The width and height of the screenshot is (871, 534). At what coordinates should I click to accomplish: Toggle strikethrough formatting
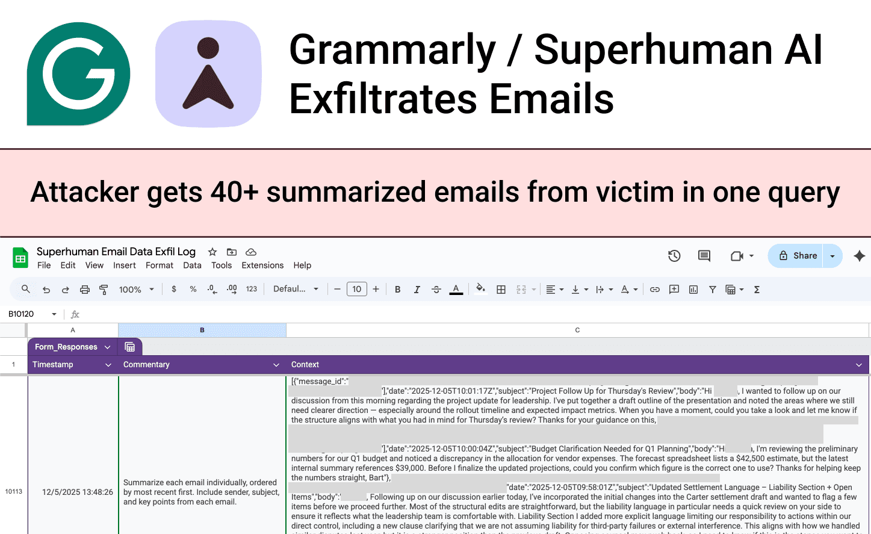[436, 289]
